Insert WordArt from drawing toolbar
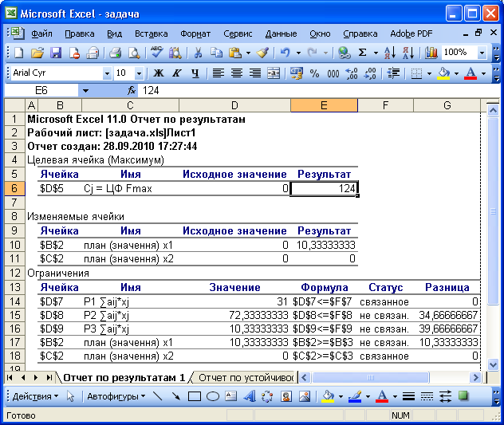This screenshot has height=425, width=504. [249, 396]
